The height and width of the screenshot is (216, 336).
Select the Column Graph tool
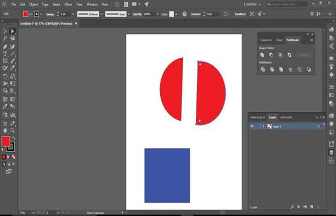(x=12, y=115)
